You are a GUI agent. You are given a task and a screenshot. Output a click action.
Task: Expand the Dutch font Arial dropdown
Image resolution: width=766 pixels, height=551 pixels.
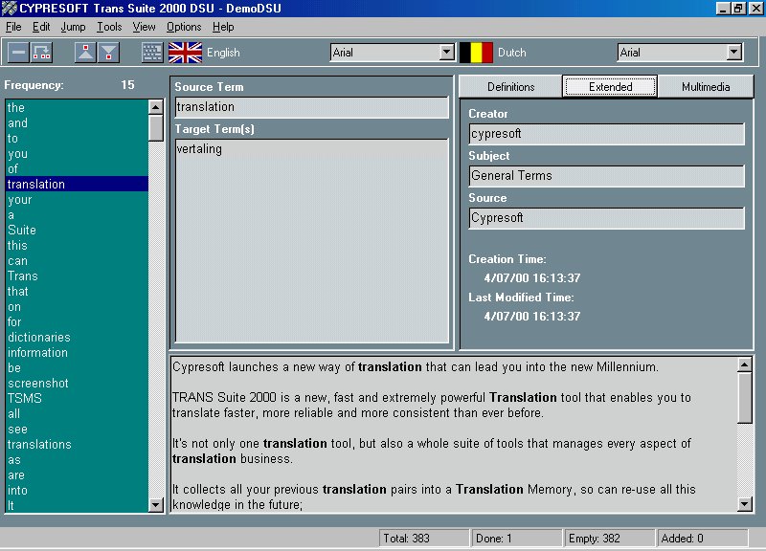(x=733, y=53)
